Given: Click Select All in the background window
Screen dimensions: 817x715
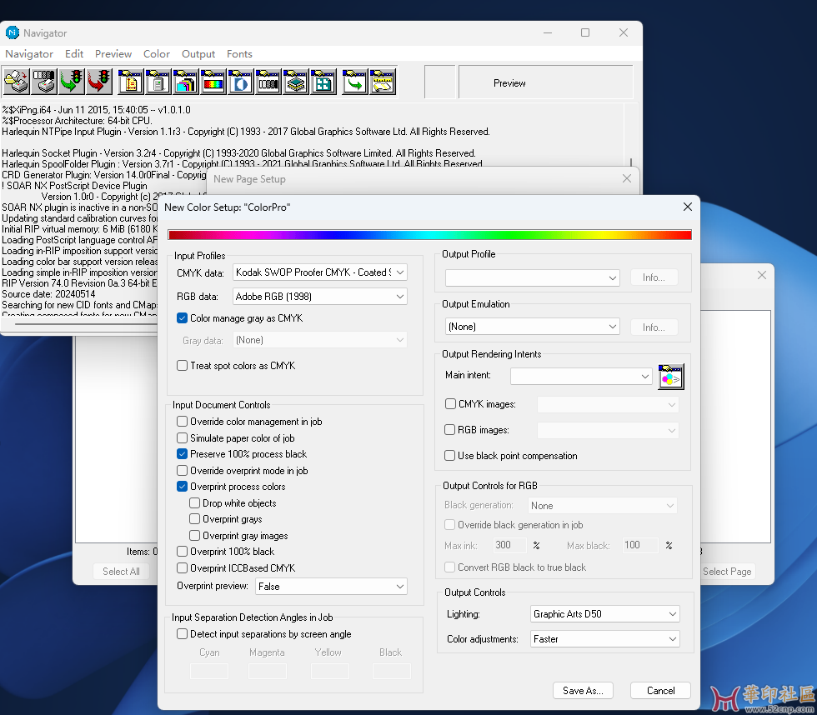Looking at the screenshot, I should tap(121, 572).
